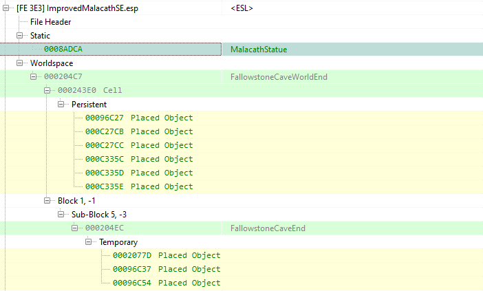Screen dimensions: 483x291
Task: Collapse the Persistent group
Action: click(61, 105)
